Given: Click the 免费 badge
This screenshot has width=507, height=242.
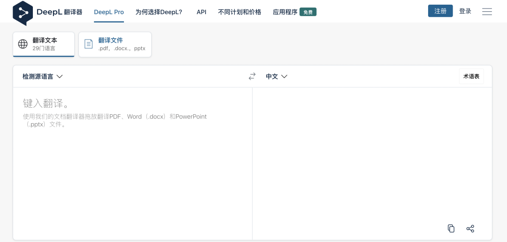Looking at the screenshot, I should 308,12.
